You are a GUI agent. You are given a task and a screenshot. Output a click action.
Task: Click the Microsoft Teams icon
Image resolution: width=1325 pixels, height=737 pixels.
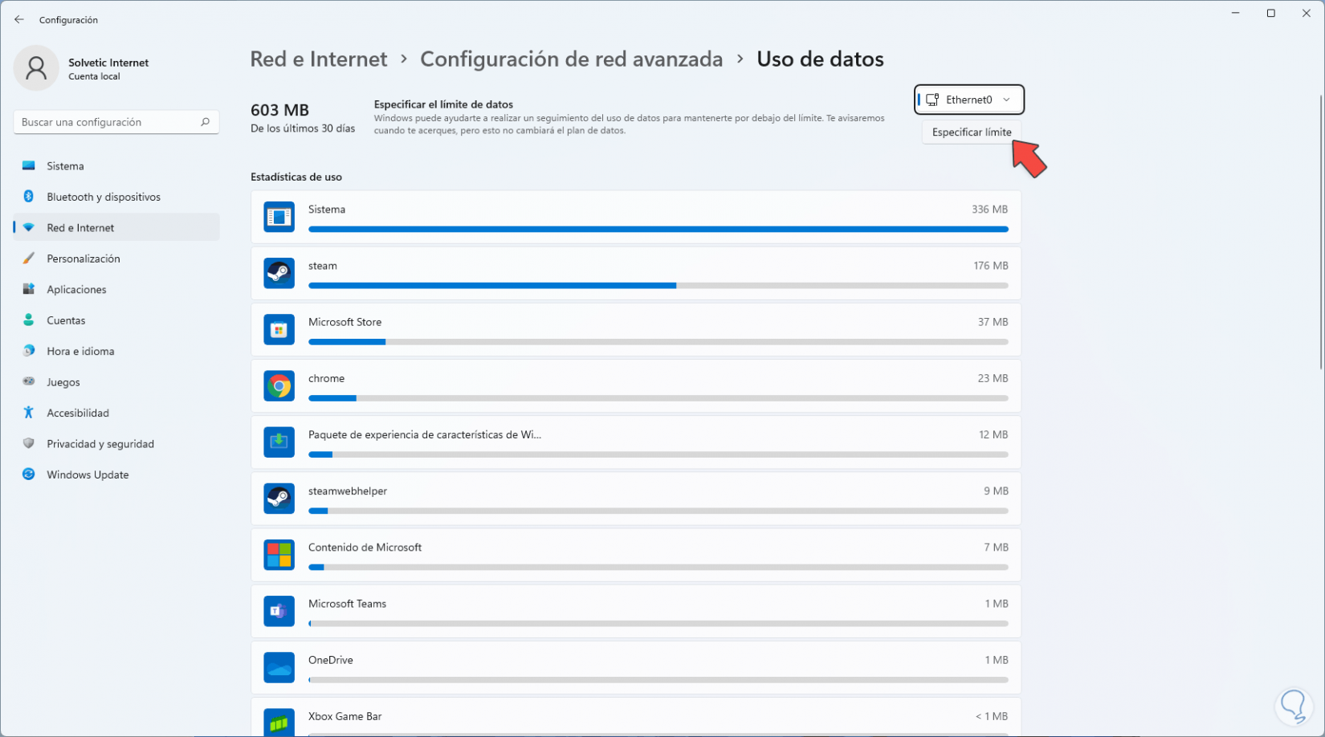click(x=279, y=611)
